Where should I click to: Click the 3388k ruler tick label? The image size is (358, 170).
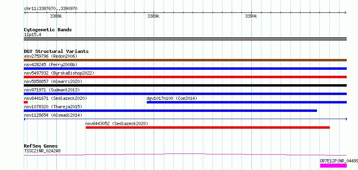(x=56, y=16)
